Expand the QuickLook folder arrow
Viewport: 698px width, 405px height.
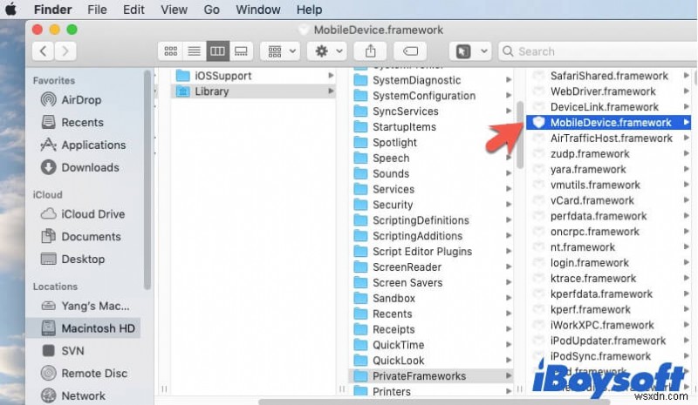click(x=509, y=360)
